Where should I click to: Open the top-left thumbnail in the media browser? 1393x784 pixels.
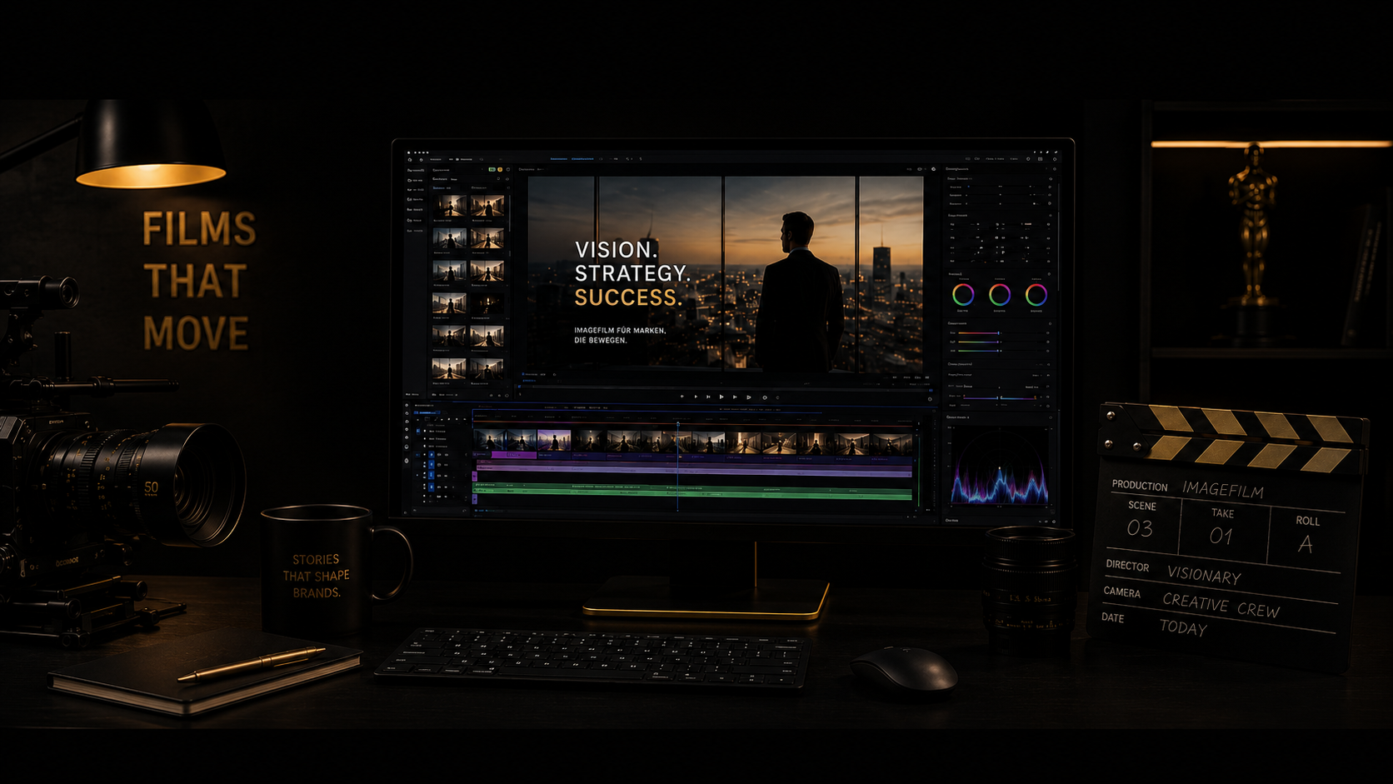[x=450, y=206]
